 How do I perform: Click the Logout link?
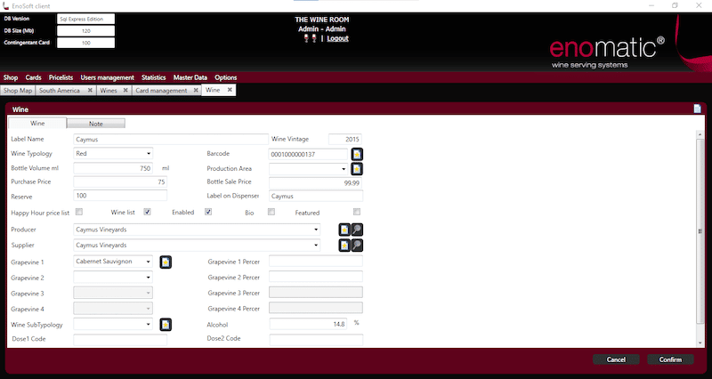pyautogui.click(x=338, y=38)
